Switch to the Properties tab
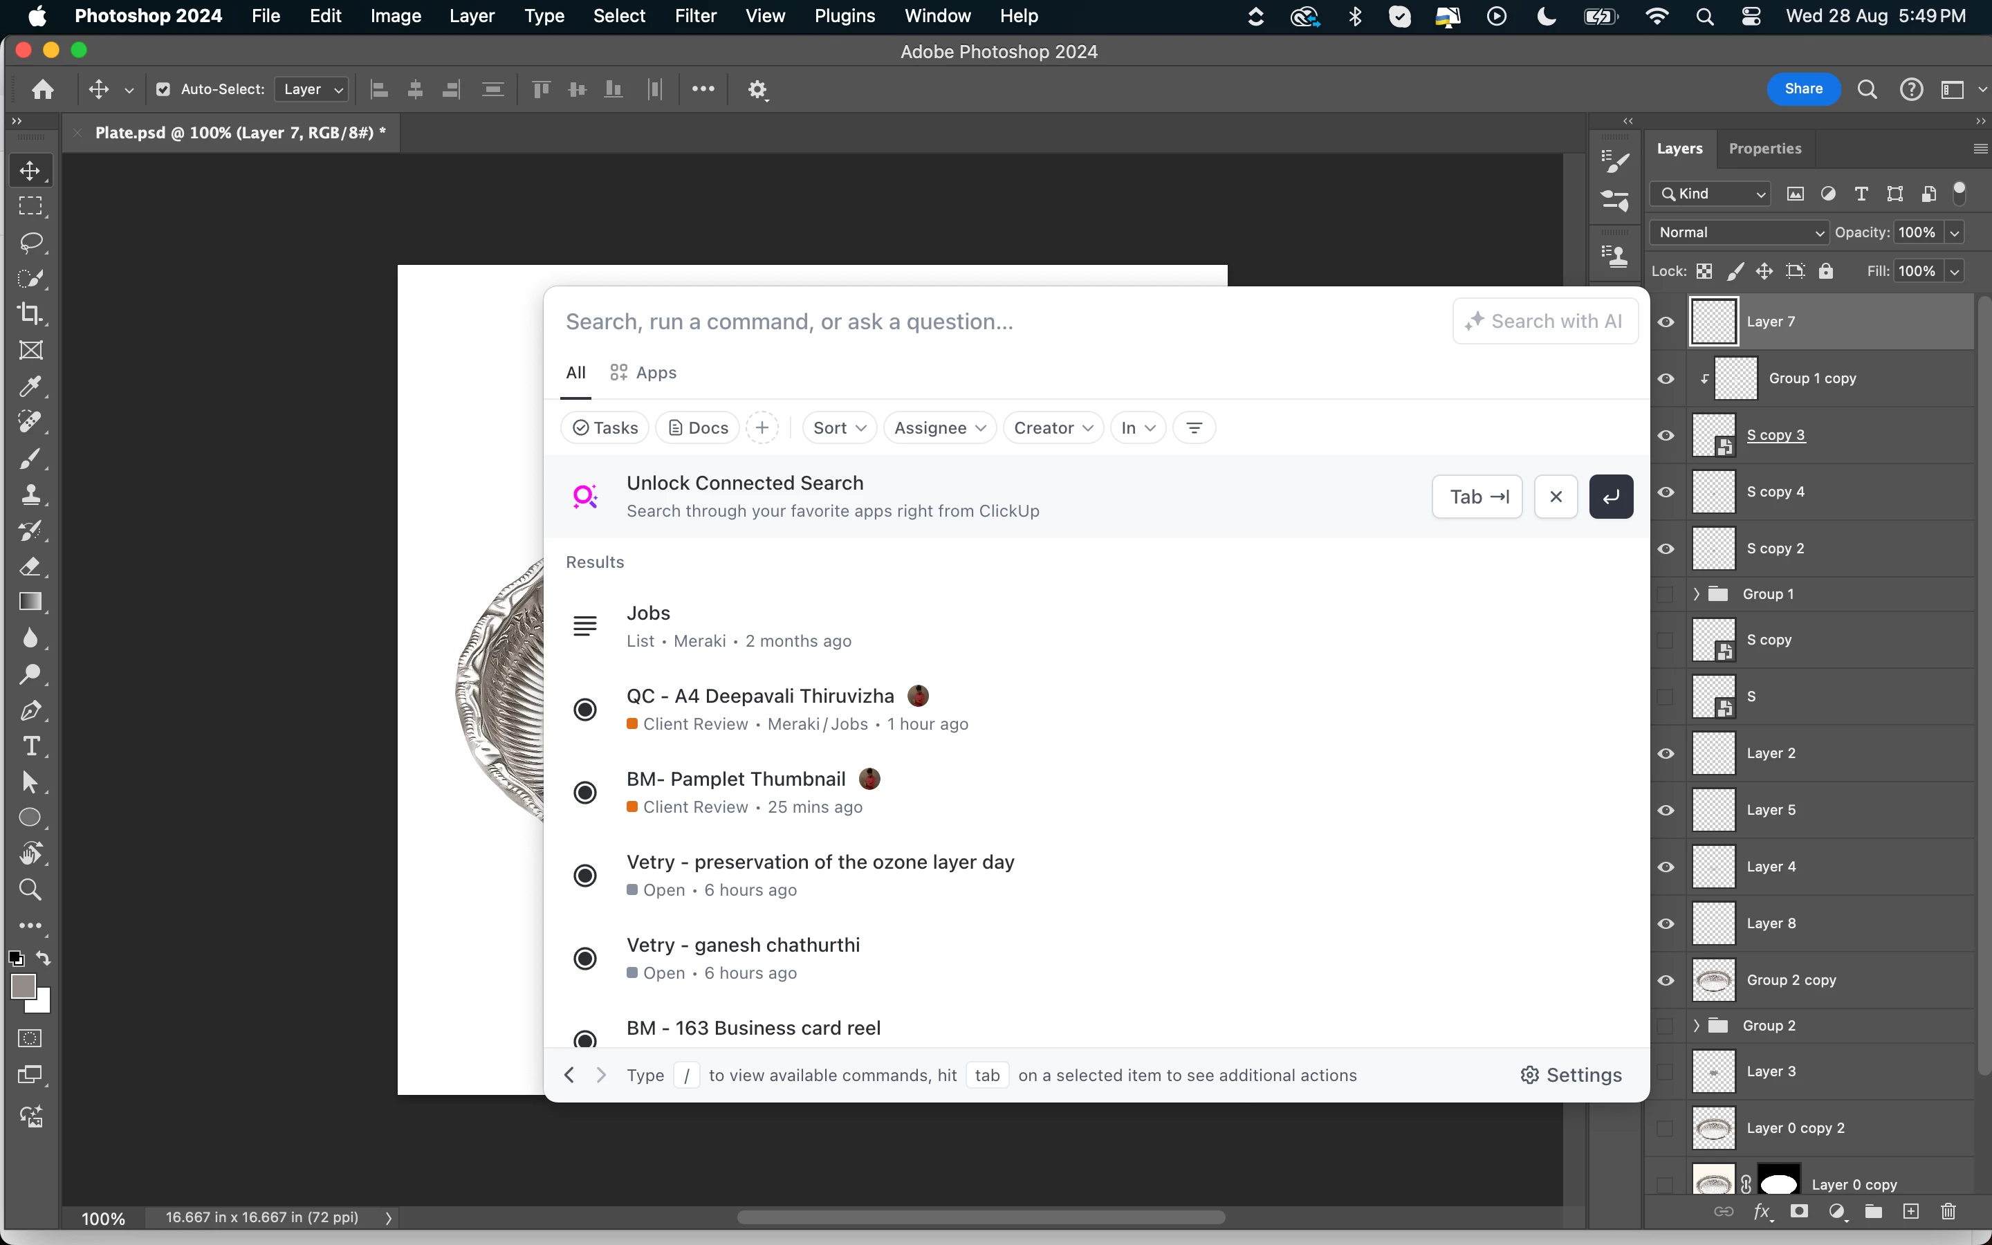The height and width of the screenshot is (1245, 1992). click(x=1765, y=148)
